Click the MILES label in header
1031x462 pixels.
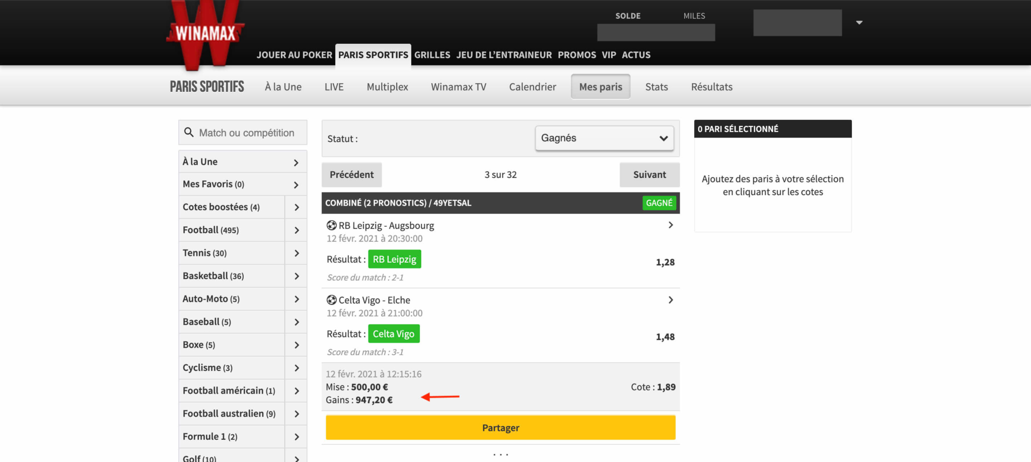click(x=694, y=16)
